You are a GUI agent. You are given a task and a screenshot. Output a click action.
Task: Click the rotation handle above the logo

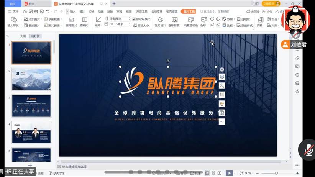pyautogui.click(x=168, y=61)
